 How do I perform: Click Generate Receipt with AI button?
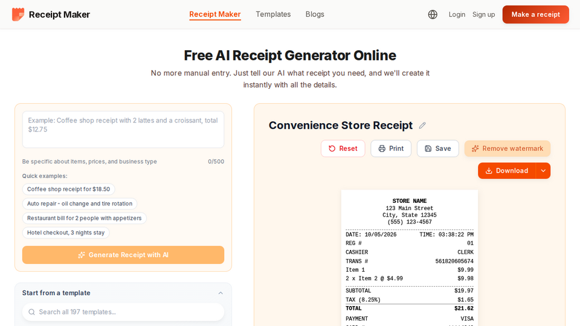[x=123, y=255]
